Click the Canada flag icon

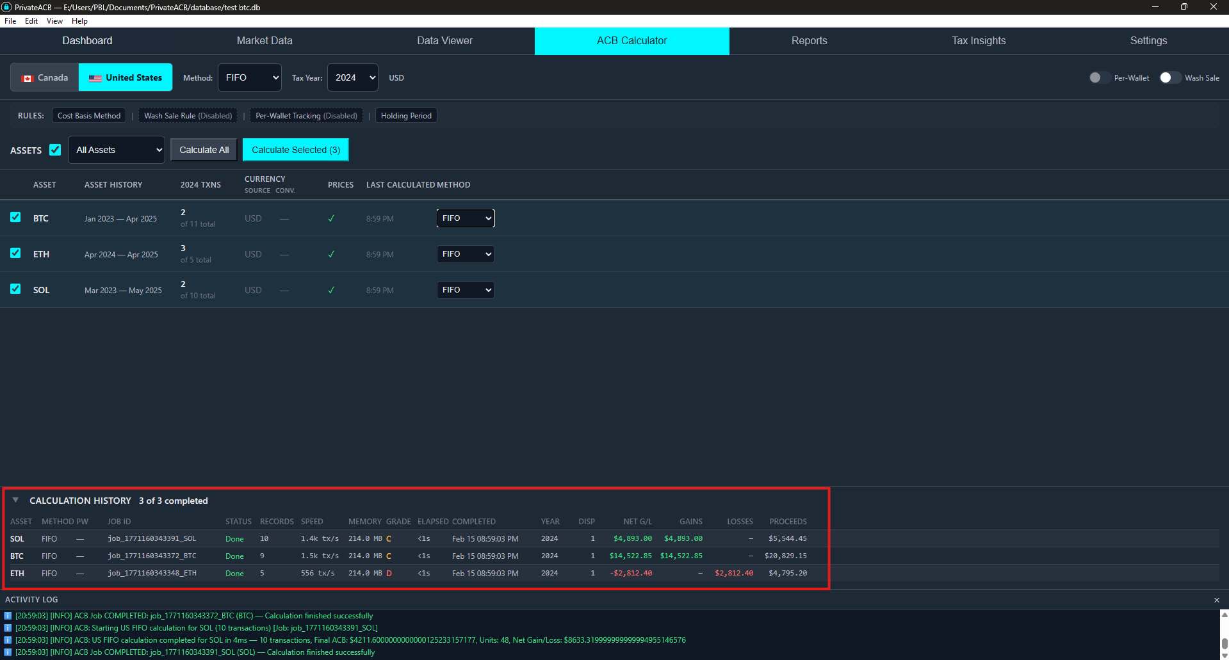tap(28, 78)
